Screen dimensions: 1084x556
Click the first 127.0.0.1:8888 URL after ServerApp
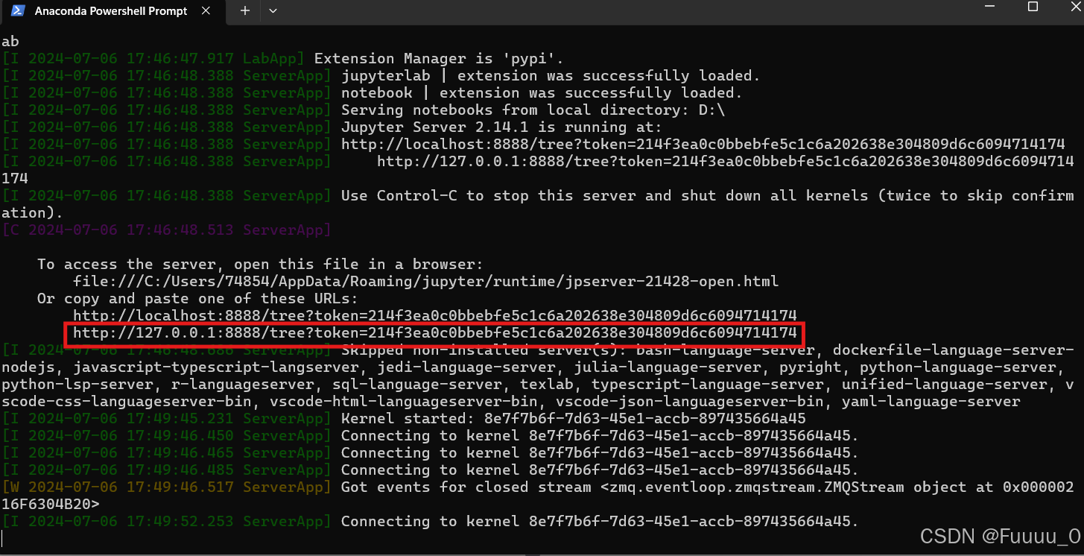pyautogui.click(x=726, y=161)
